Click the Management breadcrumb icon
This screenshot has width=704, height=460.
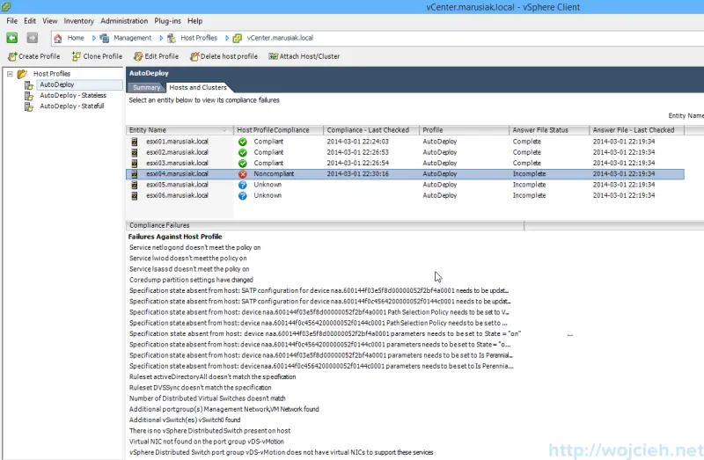(x=104, y=38)
